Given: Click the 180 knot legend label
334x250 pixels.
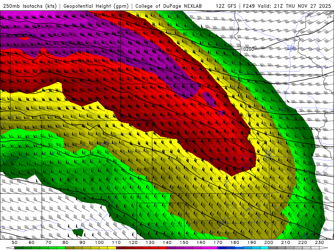Looking at the screenshot, I should point(235,242).
